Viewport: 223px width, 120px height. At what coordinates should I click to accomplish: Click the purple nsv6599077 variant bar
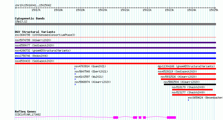click(x=115, y=48)
